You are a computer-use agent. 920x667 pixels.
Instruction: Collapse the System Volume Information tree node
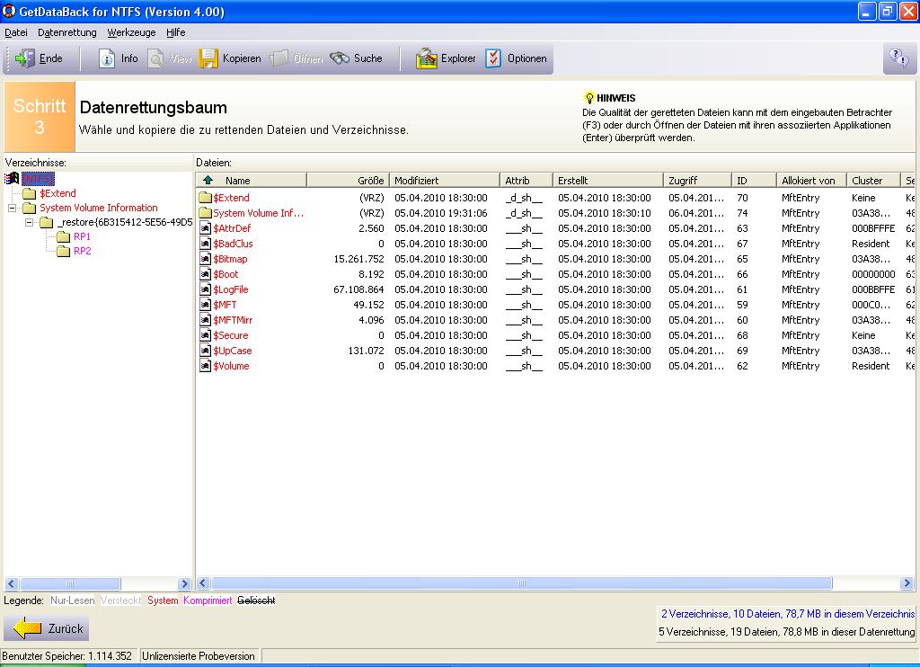pos(12,208)
